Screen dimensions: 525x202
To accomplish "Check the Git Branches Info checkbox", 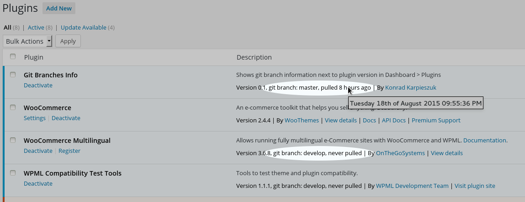I will pos(13,75).
